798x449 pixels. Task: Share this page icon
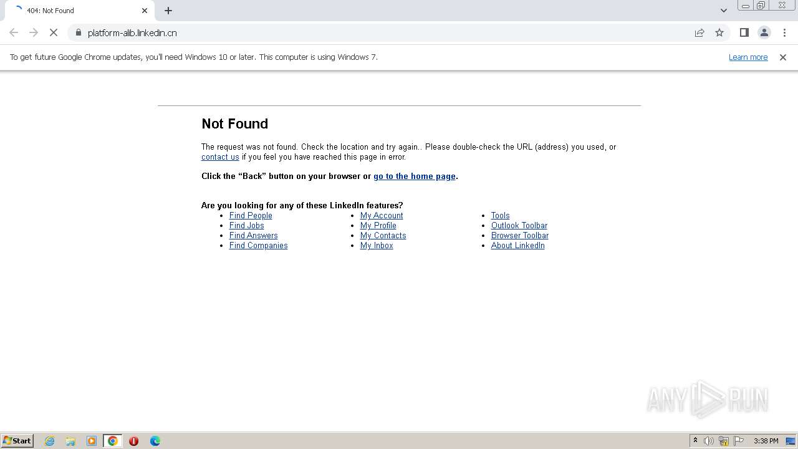point(699,32)
